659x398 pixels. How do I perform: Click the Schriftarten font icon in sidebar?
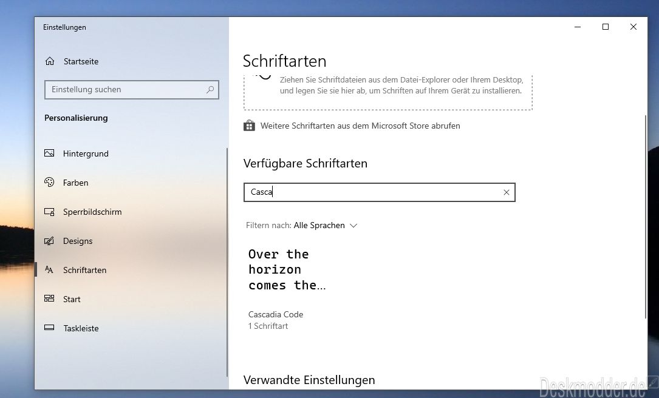49,269
